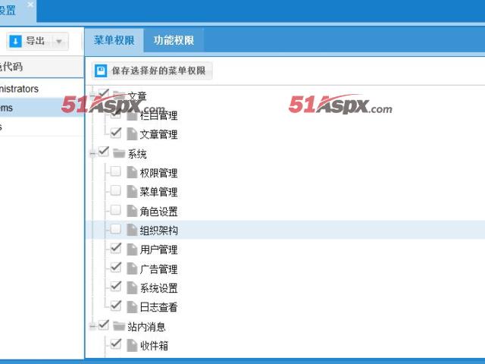This screenshot has height=364, width=485.
Task: Select the 权限管理 tree item label
Action: click(x=158, y=173)
